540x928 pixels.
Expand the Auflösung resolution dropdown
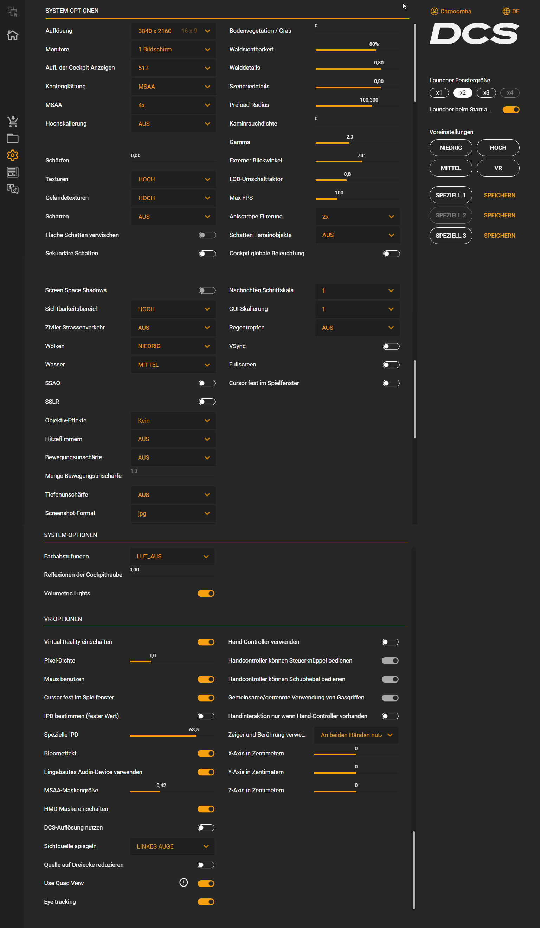point(173,31)
